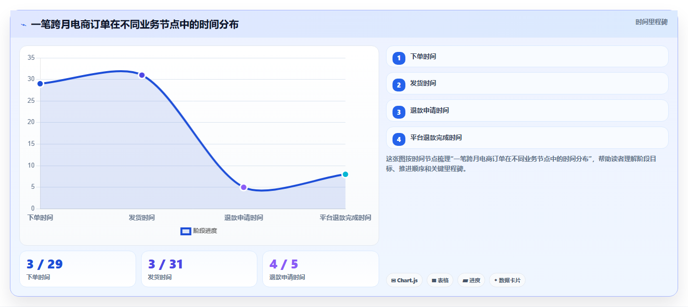This screenshot has width=688, height=307.
Task: Click the 下单时间 data point on the chart
Action: coord(40,84)
